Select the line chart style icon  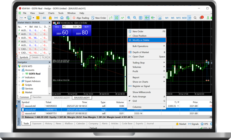[122, 18]
